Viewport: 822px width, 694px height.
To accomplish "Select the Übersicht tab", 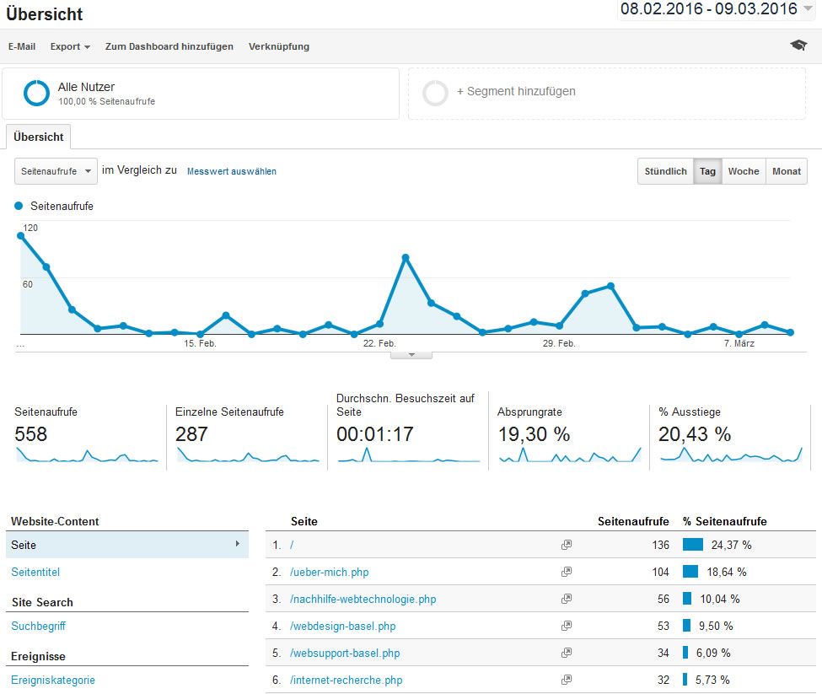I will point(38,137).
